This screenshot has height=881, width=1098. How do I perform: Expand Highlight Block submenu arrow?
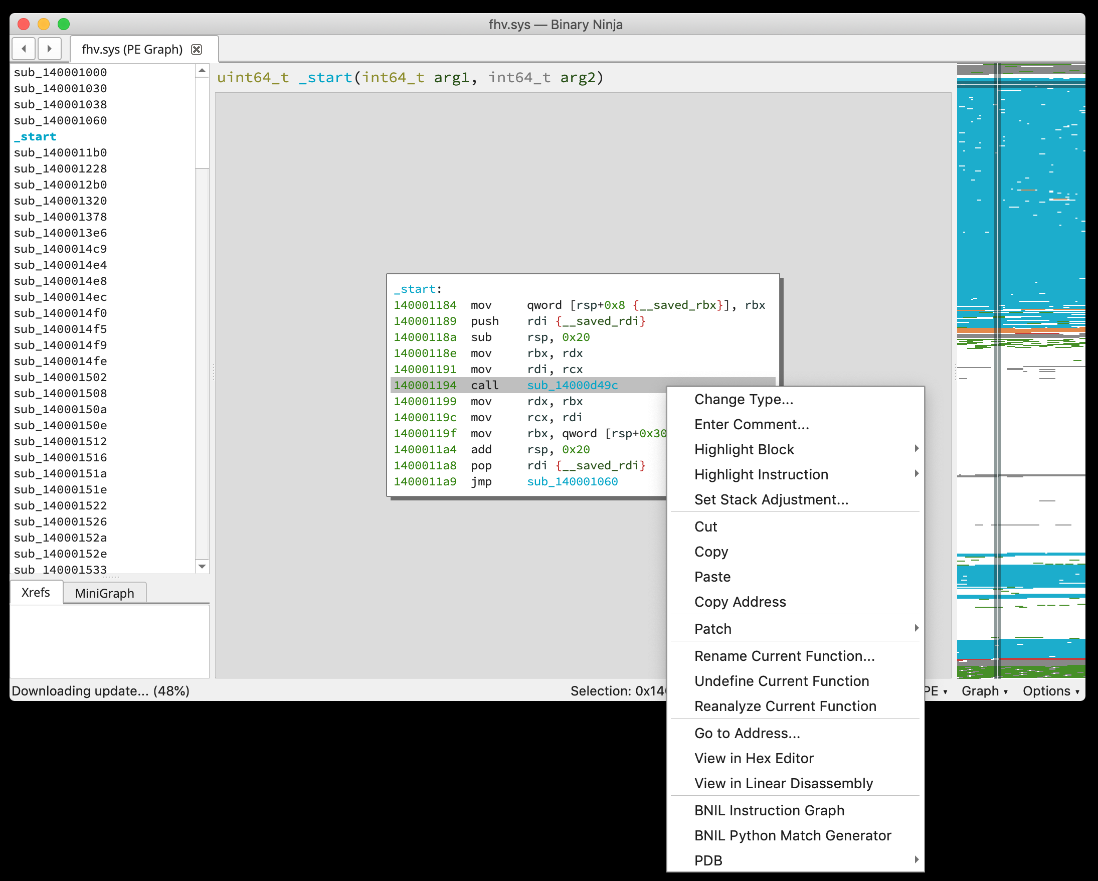[916, 449]
